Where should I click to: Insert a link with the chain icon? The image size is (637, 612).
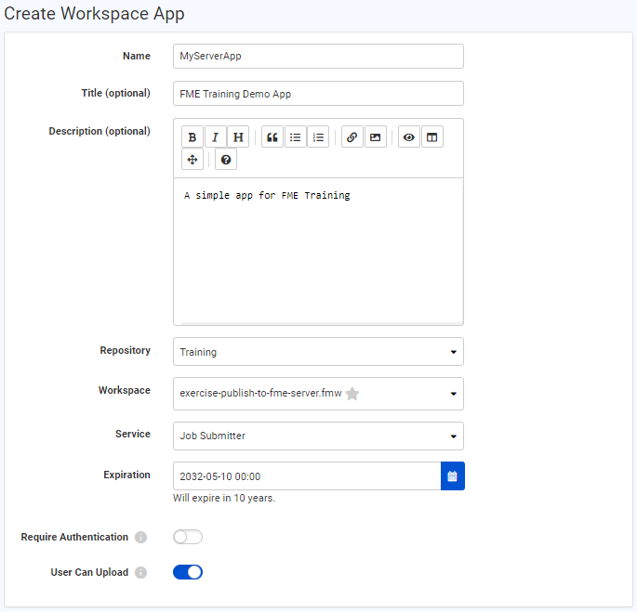click(352, 137)
